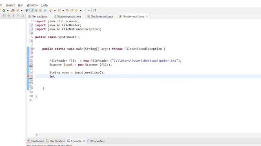Screen dimensions: 261x146
Task: Click the error marker on line 15
Action: (x=28, y=76)
